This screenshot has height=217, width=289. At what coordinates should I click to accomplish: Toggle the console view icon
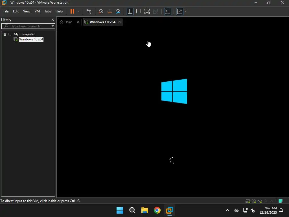tap(168, 11)
